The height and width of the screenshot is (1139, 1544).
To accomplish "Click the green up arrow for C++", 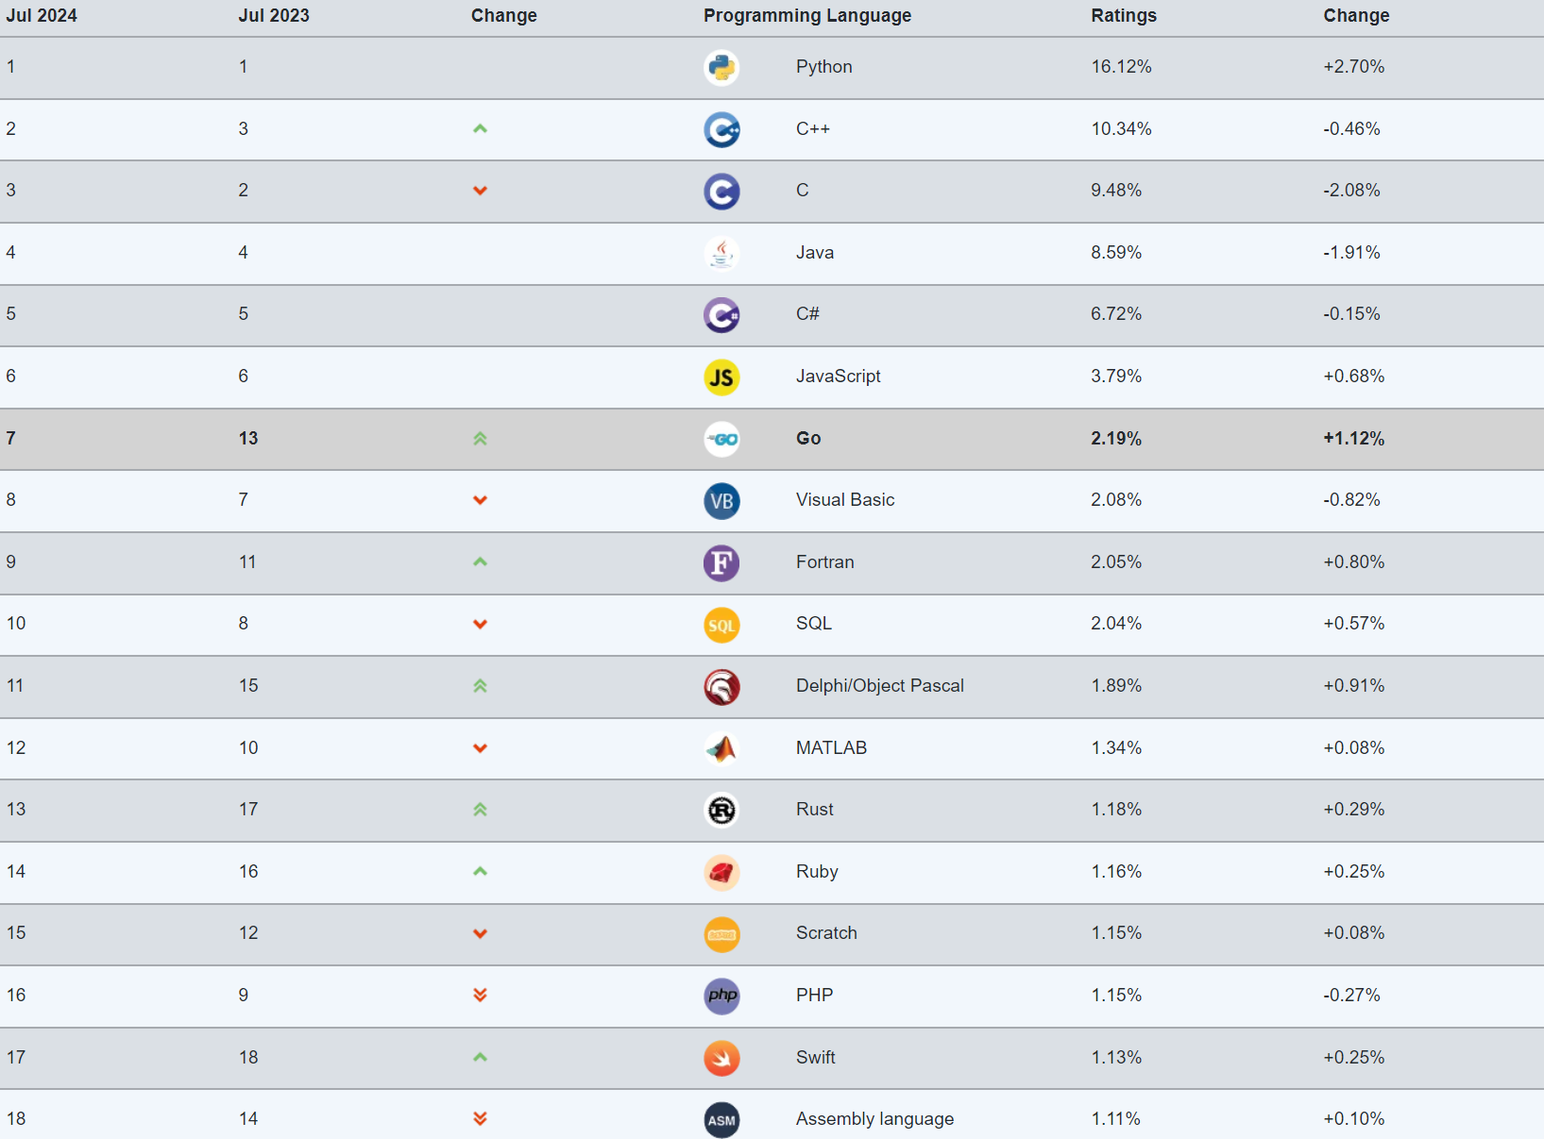I will tap(480, 128).
